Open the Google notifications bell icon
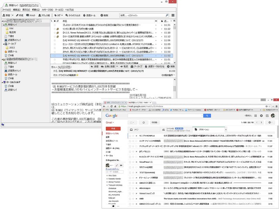The height and width of the screenshot is (209, 279). click(261, 116)
